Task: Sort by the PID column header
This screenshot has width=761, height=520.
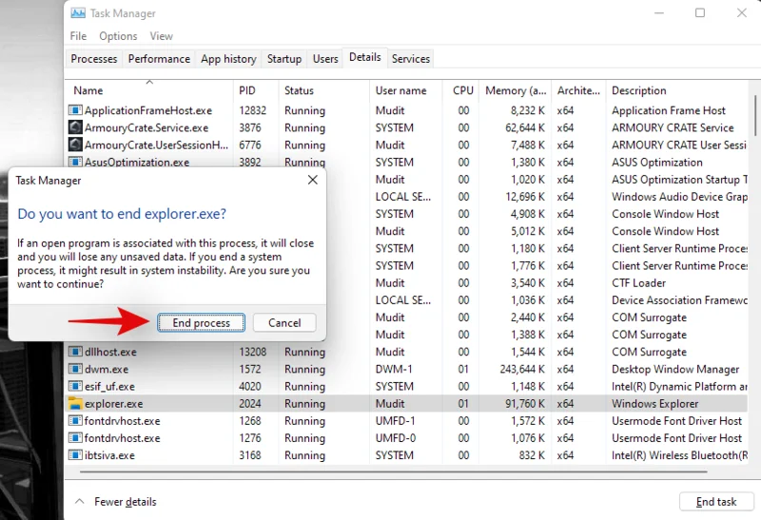Action: pyautogui.click(x=256, y=90)
